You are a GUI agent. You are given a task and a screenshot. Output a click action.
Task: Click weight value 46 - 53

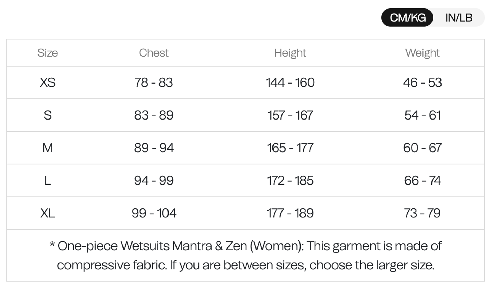coord(422,82)
